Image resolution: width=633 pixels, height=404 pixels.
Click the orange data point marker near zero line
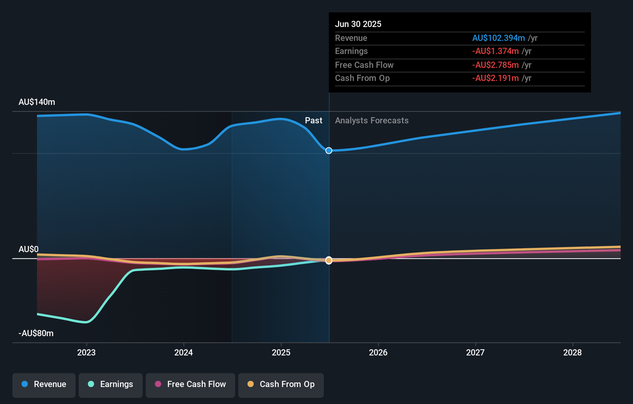point(329,261)
